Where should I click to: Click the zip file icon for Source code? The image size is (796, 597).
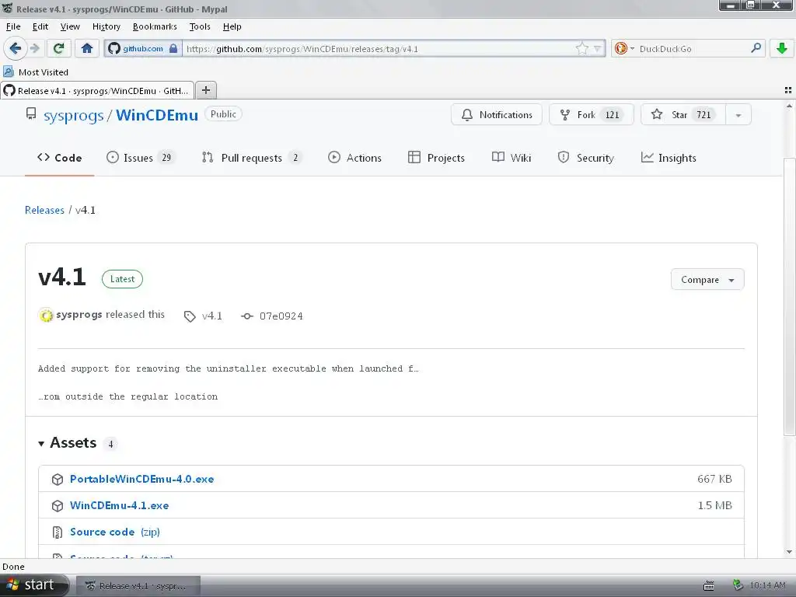(x=58, y=532)
